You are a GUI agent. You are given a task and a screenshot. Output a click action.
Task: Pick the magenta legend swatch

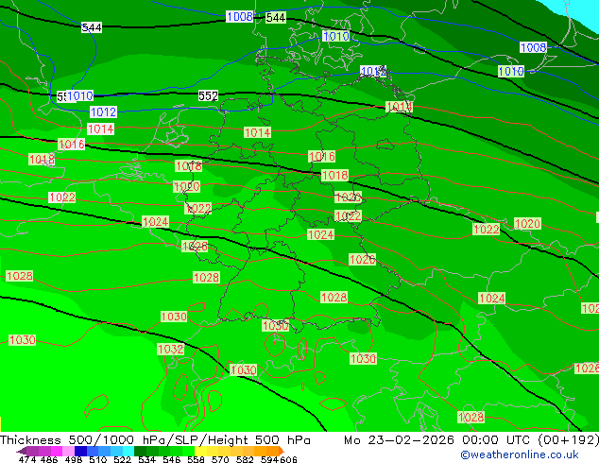pos(56,451)
